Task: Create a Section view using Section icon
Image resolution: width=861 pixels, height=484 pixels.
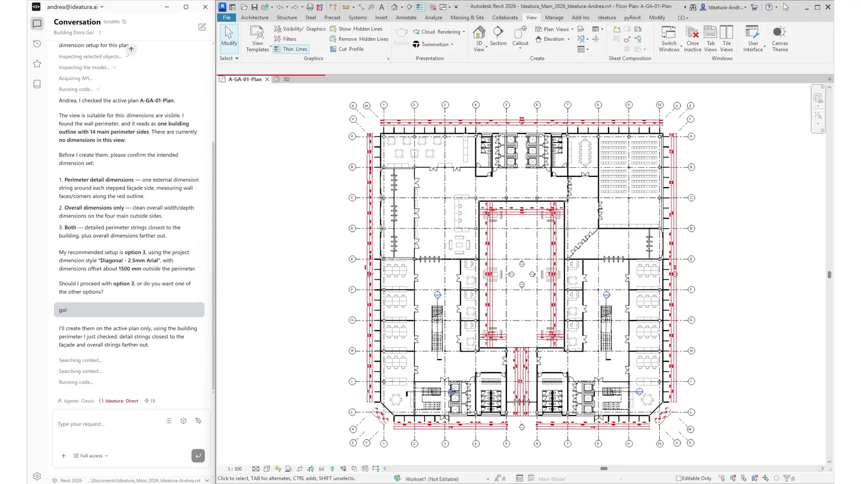Action: tap(498, 32)
